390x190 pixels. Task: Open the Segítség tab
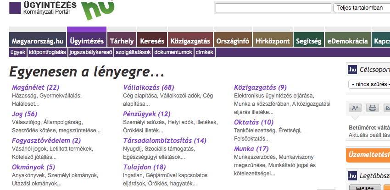(309, 39)
